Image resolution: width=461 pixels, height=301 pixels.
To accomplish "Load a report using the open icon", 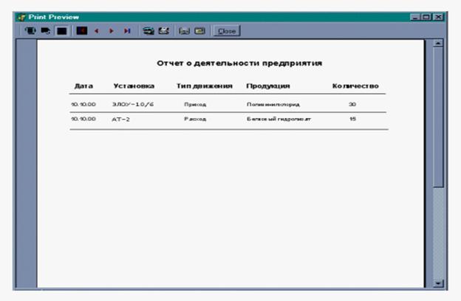I will 199,32.
